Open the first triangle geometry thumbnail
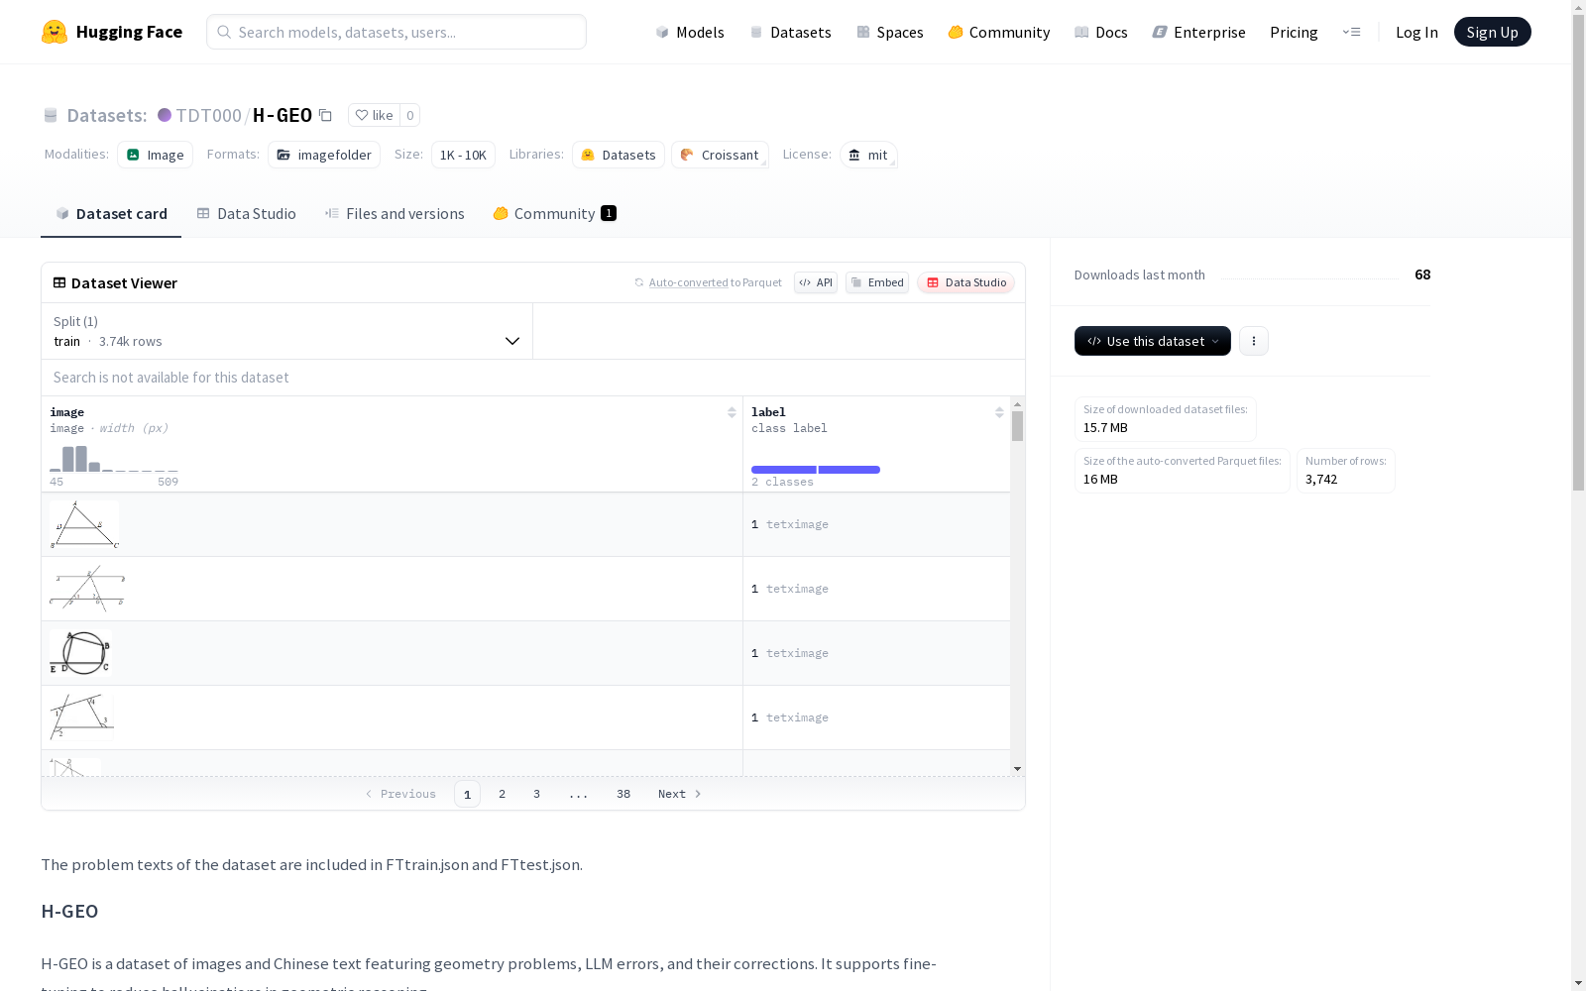 click(x=84, y=525)
